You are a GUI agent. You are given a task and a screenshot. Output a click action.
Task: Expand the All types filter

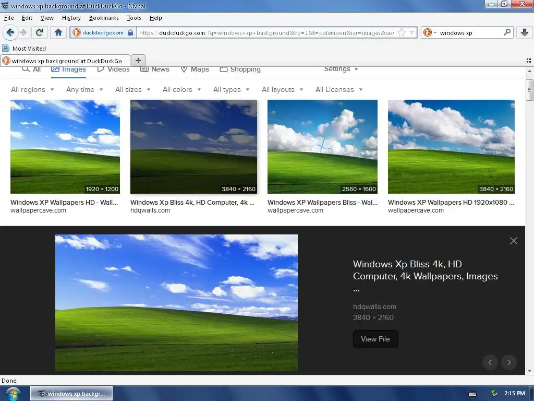(x=231, y=89)
